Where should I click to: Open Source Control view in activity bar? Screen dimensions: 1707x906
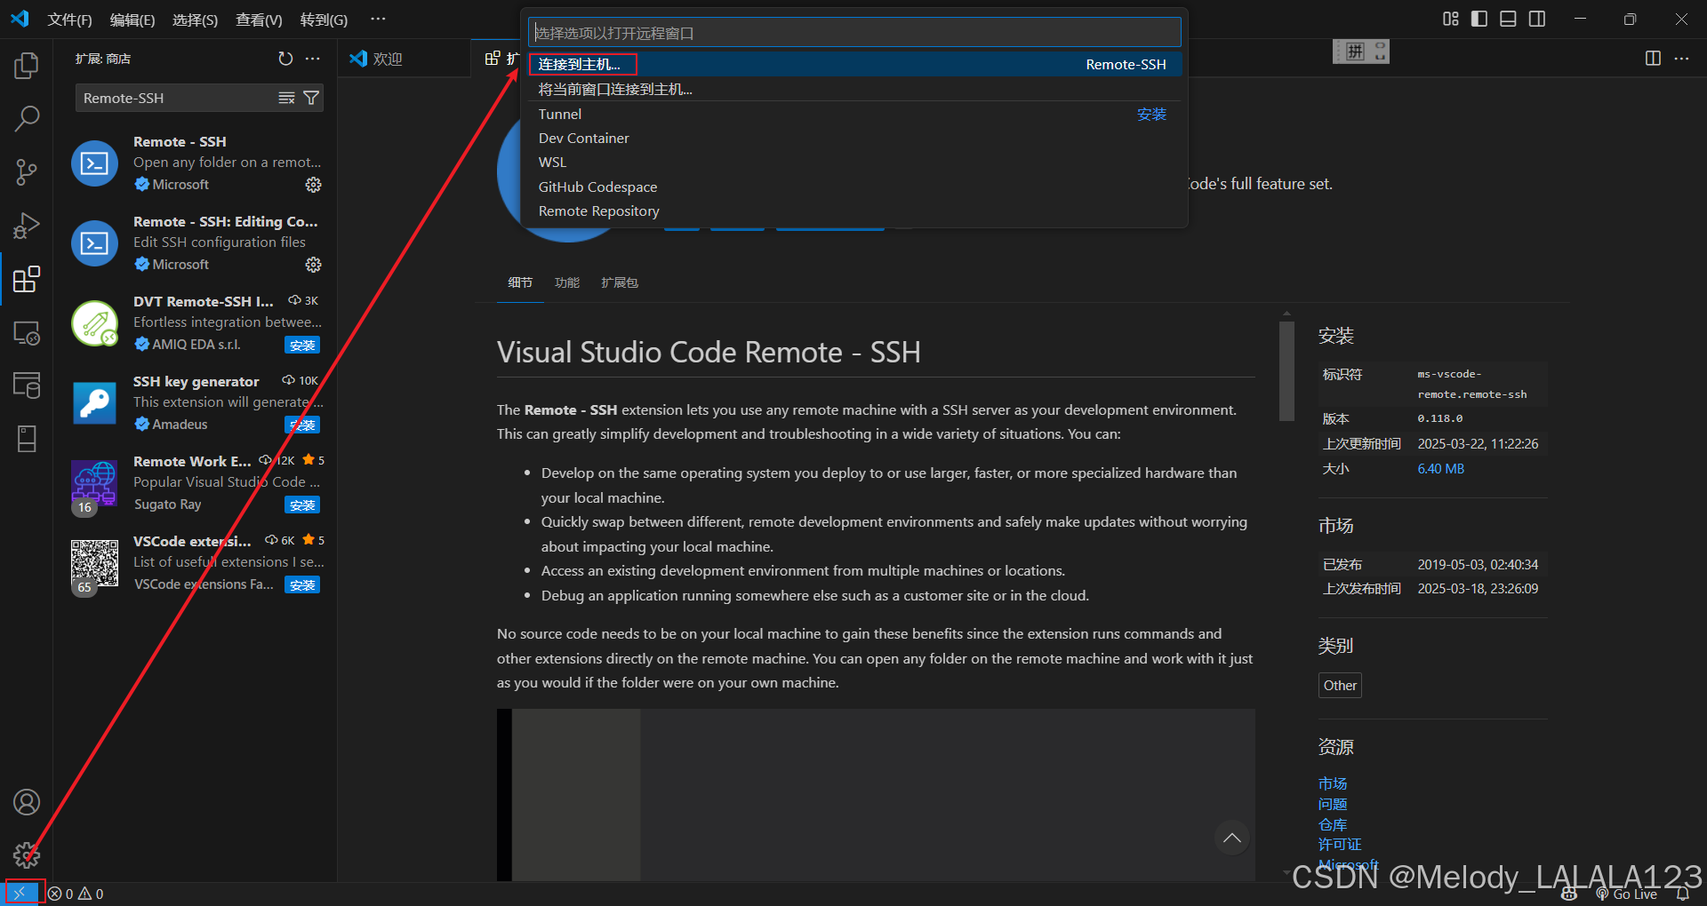(27, 172)
